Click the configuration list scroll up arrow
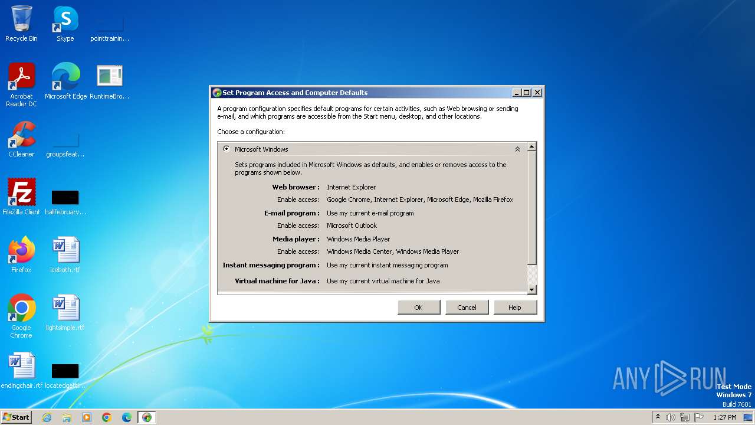 [531, 147]
